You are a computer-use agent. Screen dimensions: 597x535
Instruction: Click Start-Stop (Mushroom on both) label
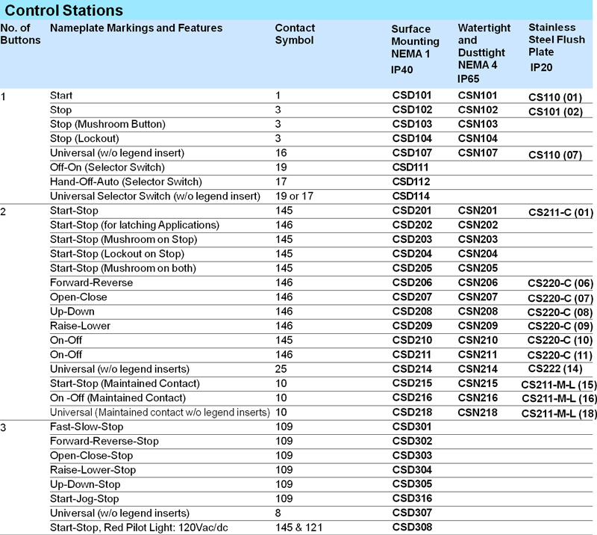click(122, 268)
